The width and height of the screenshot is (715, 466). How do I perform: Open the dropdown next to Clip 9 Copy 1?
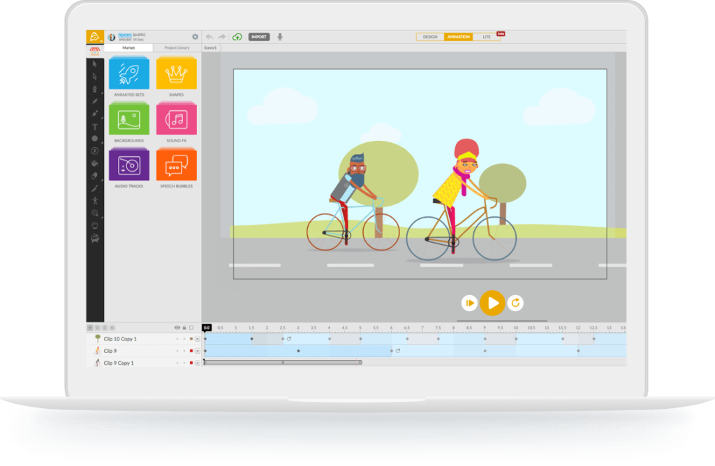(198, 362)
